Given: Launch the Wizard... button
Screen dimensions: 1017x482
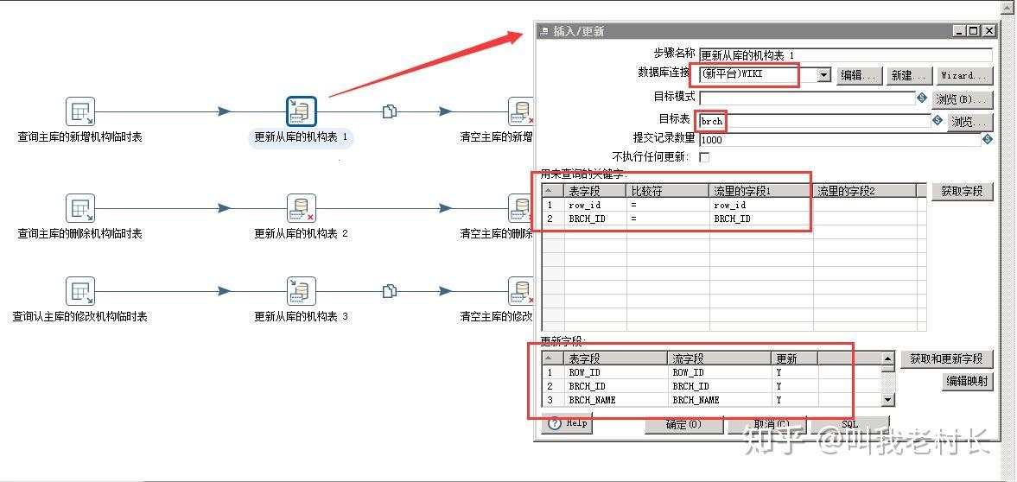Looking at the screenshot, I should [x=963, y=75].
